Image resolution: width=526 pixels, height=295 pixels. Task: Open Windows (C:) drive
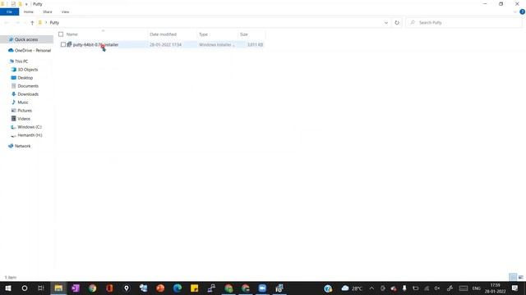tap(30, 127)
